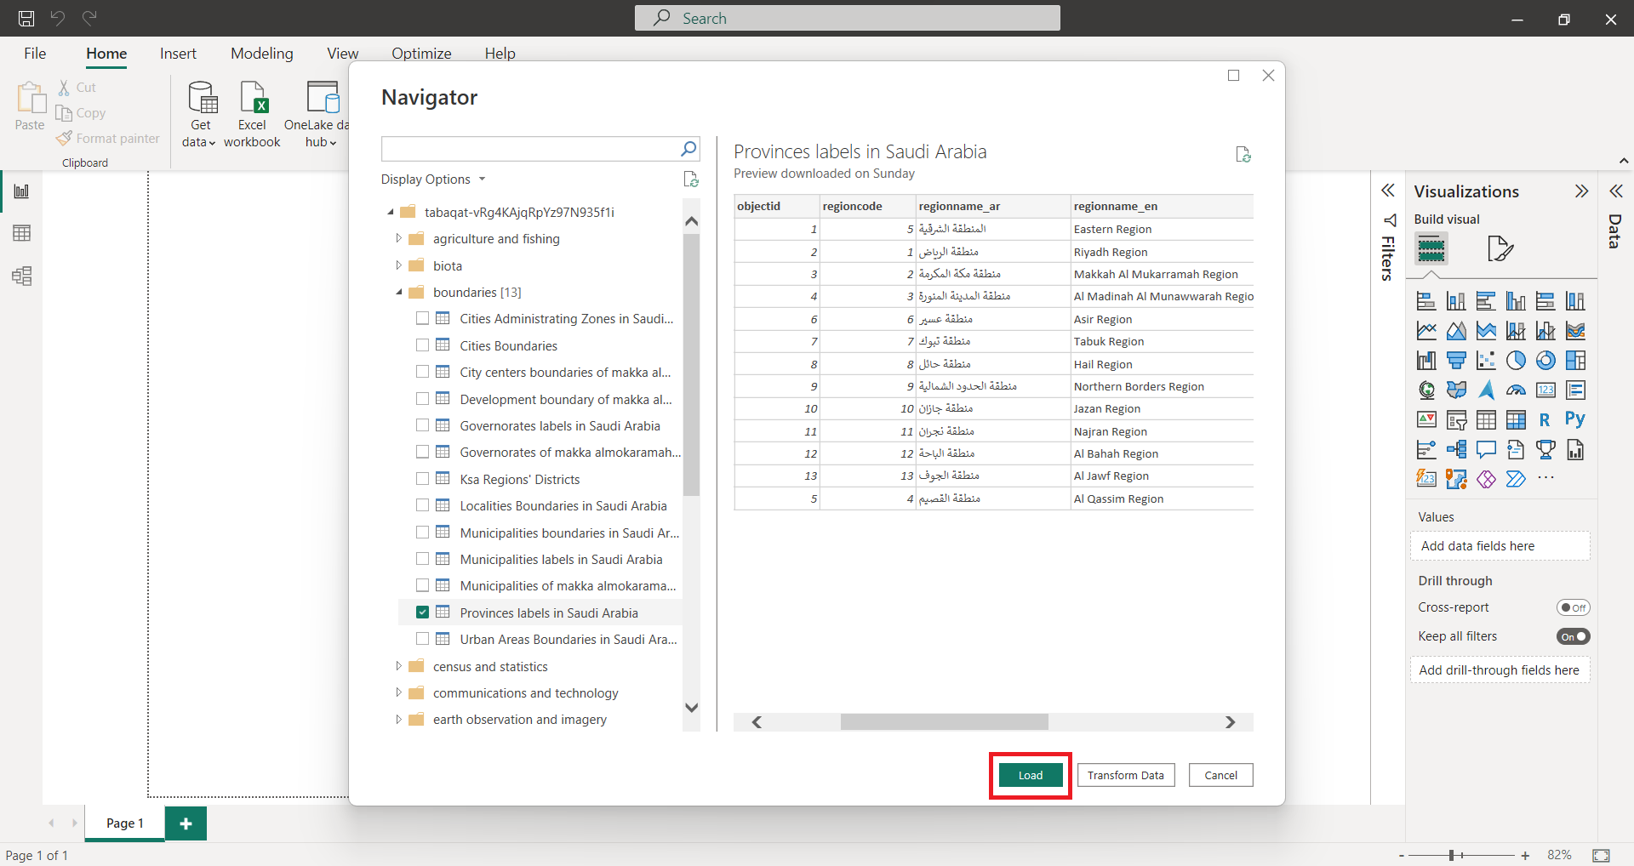Click the preview horizontal scrollbar thumb
This screenshot has height=866, width=1634.
click(944, 721)
